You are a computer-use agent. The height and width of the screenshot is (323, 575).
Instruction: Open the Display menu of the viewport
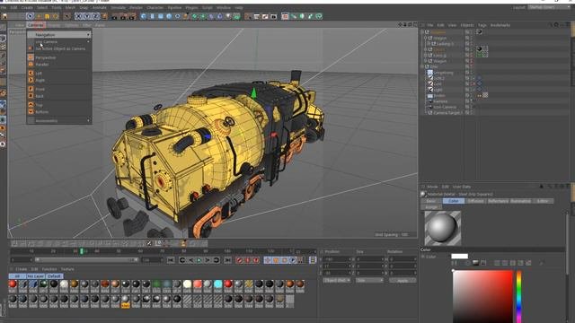(54, 25)
